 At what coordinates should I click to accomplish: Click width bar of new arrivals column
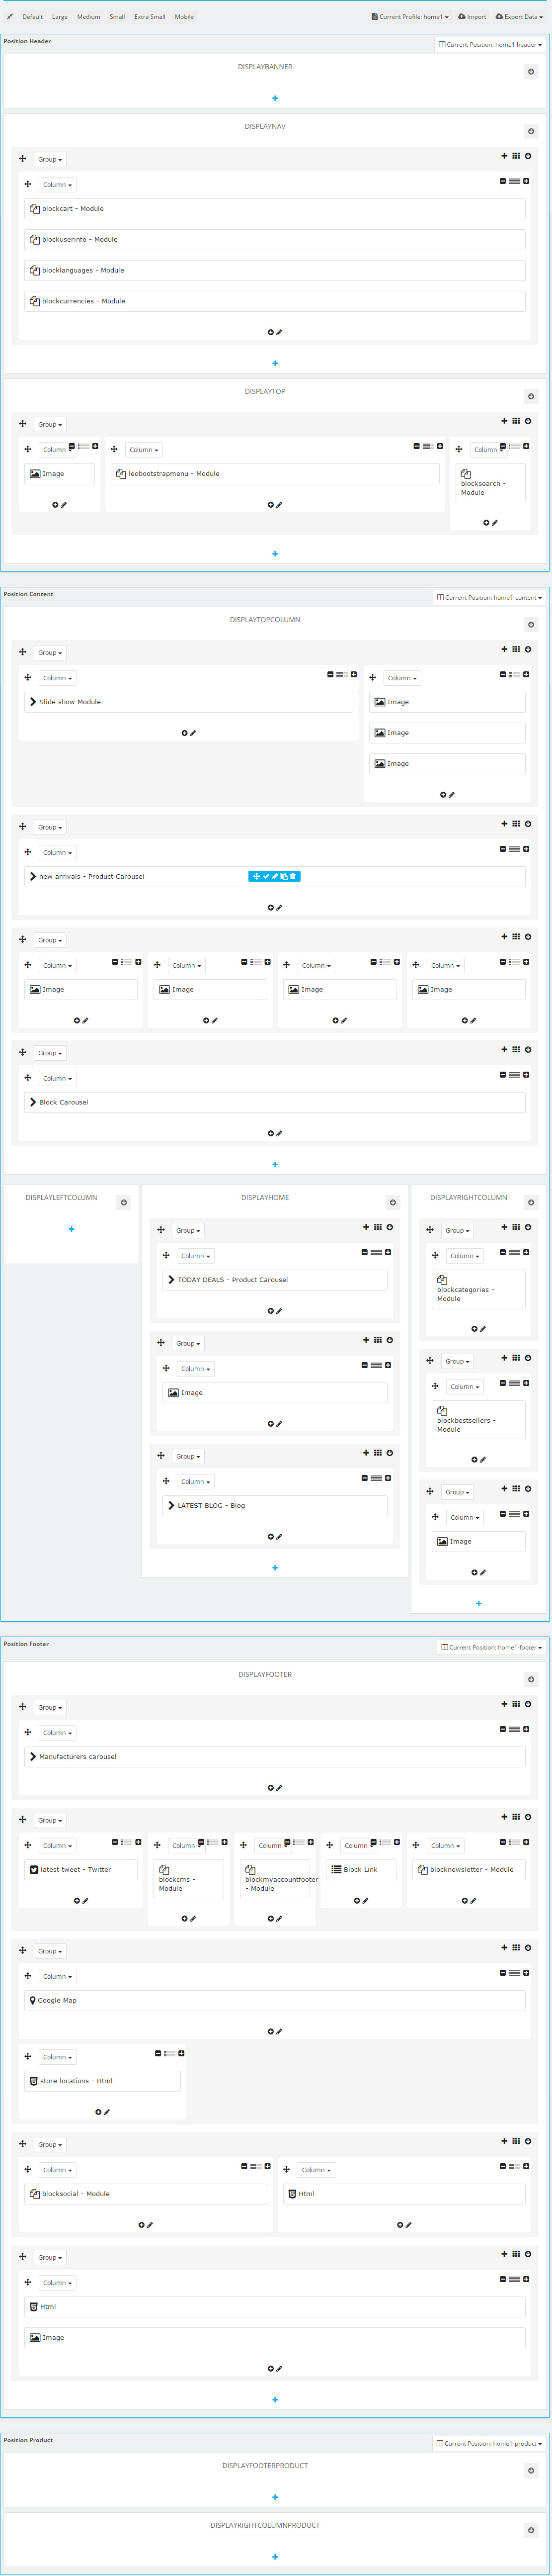[x=514, y=849]
